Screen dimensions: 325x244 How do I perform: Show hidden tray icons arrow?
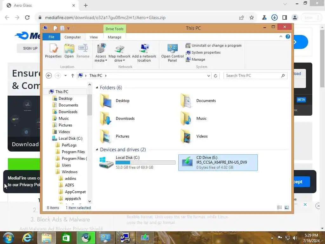point(272,238)
